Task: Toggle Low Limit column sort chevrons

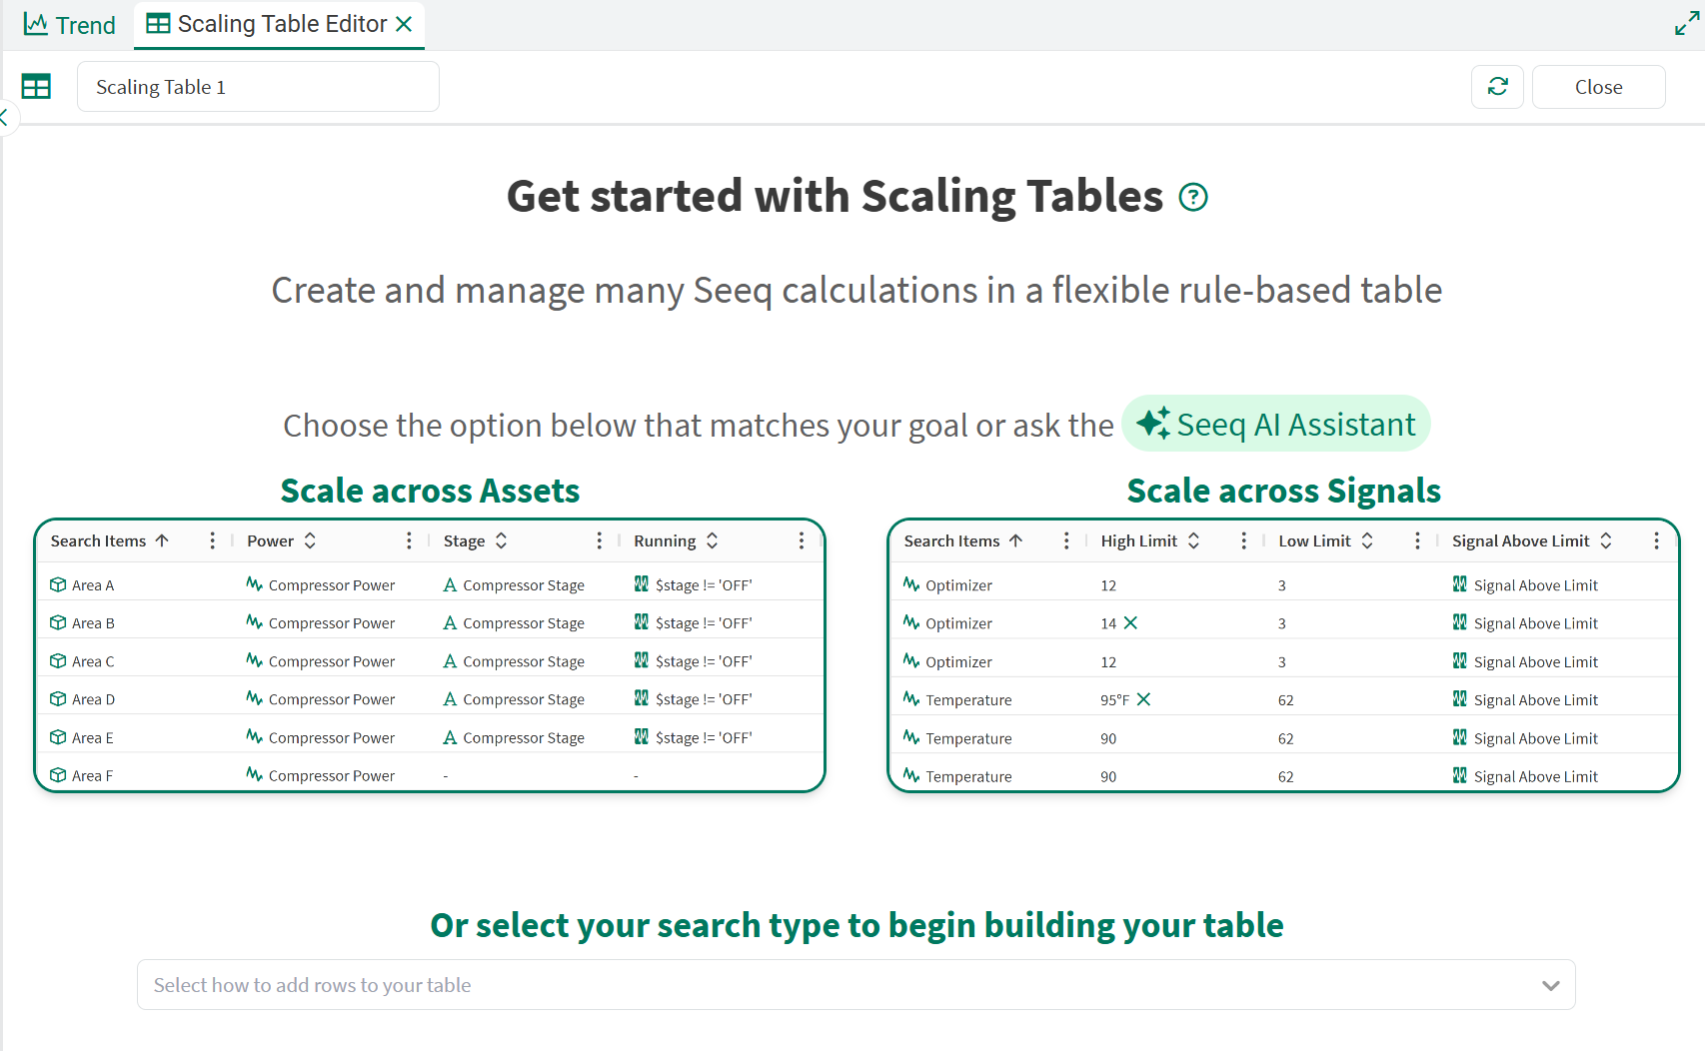Action: (1367, 540)
